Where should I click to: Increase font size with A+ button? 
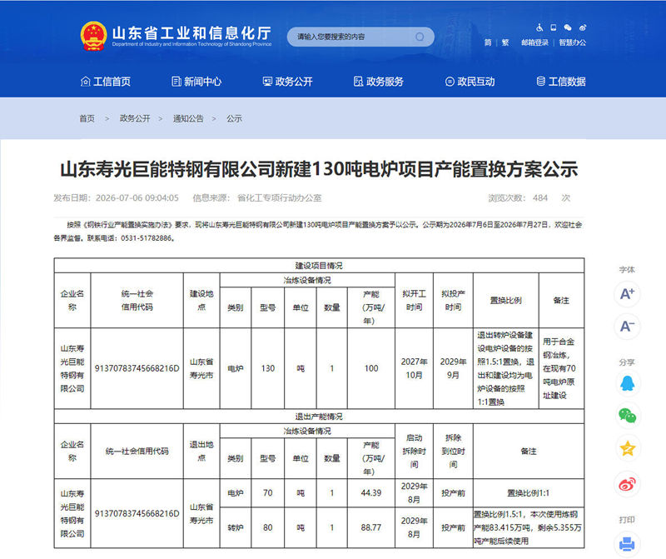(628, 294)
